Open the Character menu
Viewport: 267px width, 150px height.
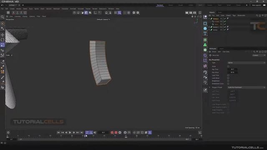65,9
